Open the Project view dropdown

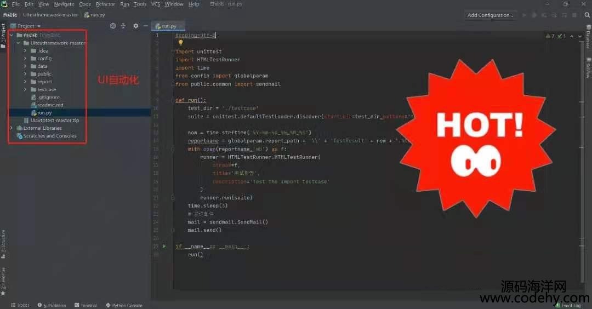[39, 26]
